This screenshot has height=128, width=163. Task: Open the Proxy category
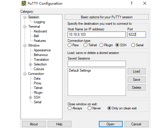[x=38, y=83]
